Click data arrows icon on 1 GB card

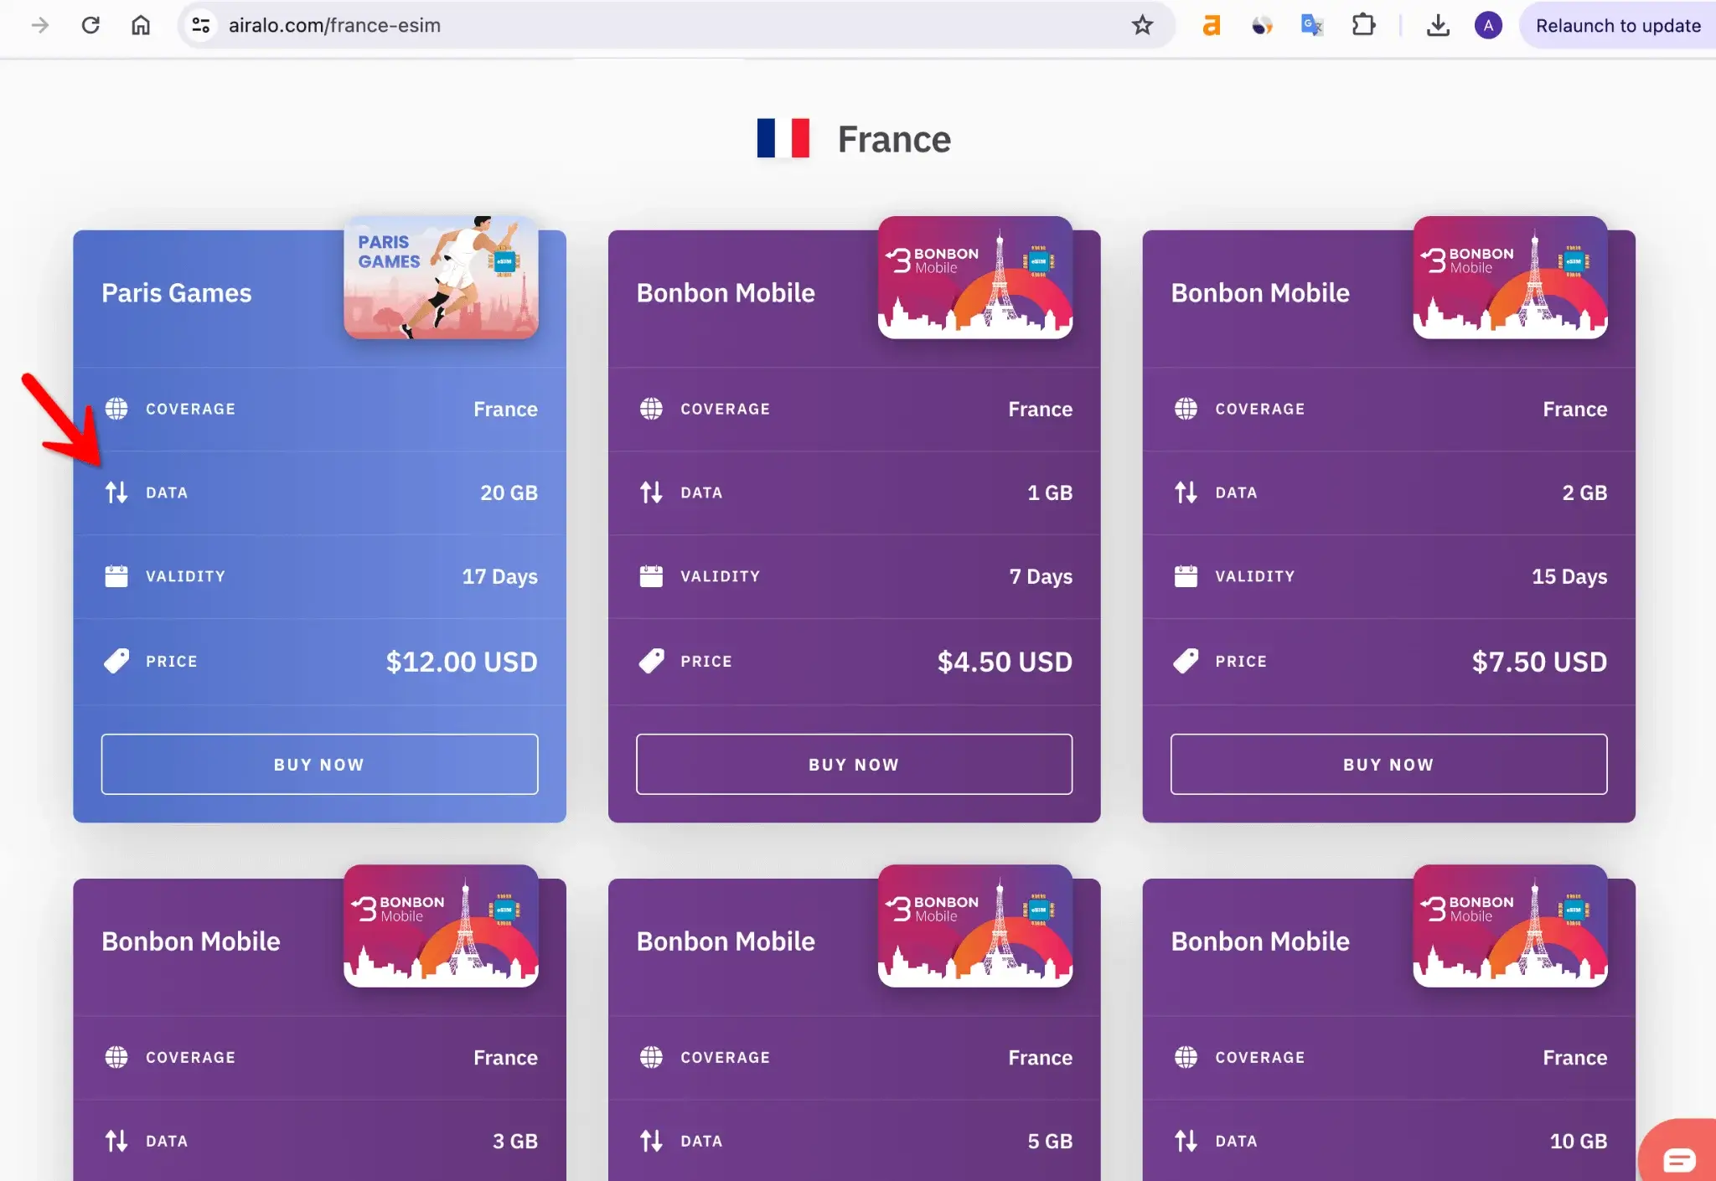[x=651, y=493]
